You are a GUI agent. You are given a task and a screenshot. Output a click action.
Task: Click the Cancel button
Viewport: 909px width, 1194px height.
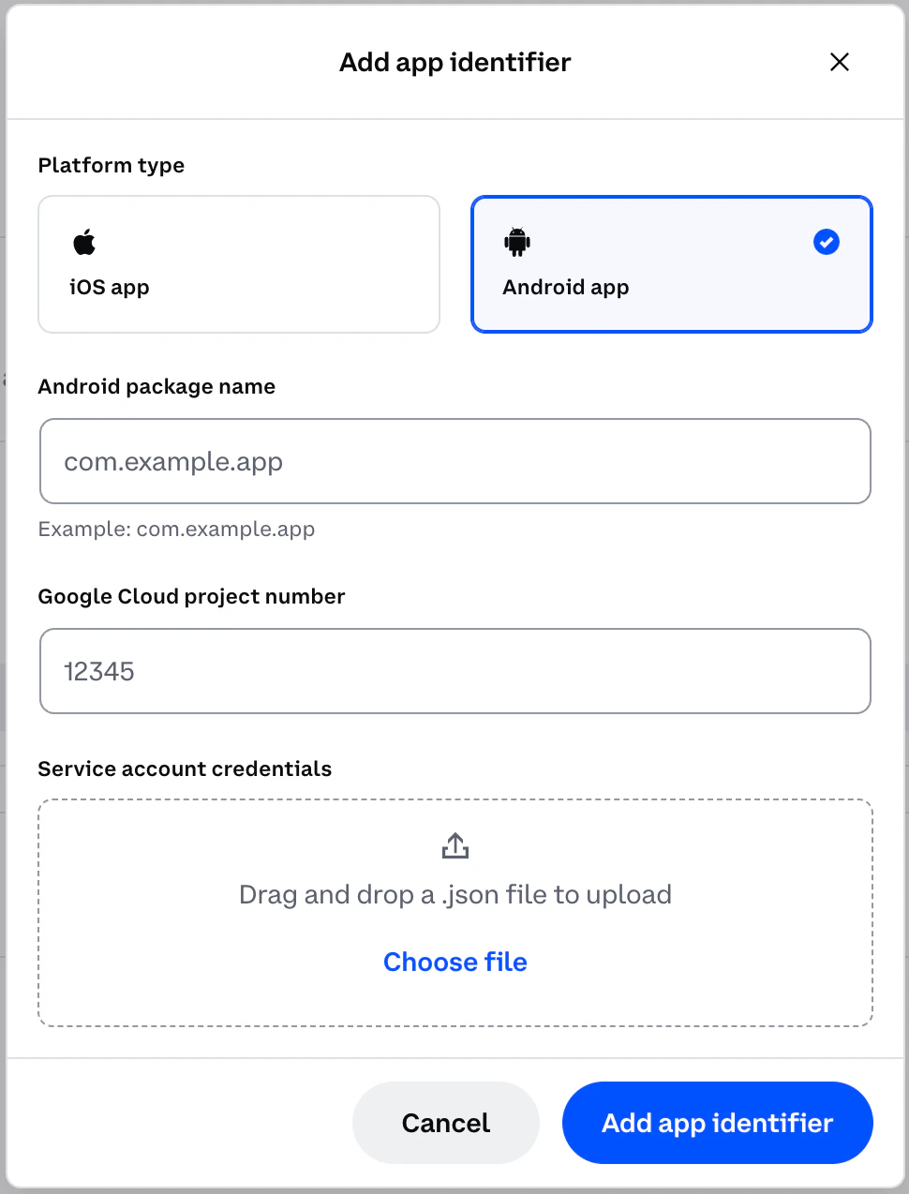pyautogui.click(x=445, y=1123)
